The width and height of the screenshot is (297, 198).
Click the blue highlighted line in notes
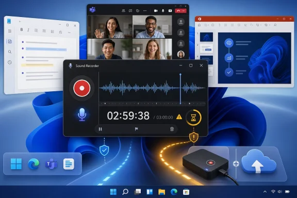click(46, 49)
